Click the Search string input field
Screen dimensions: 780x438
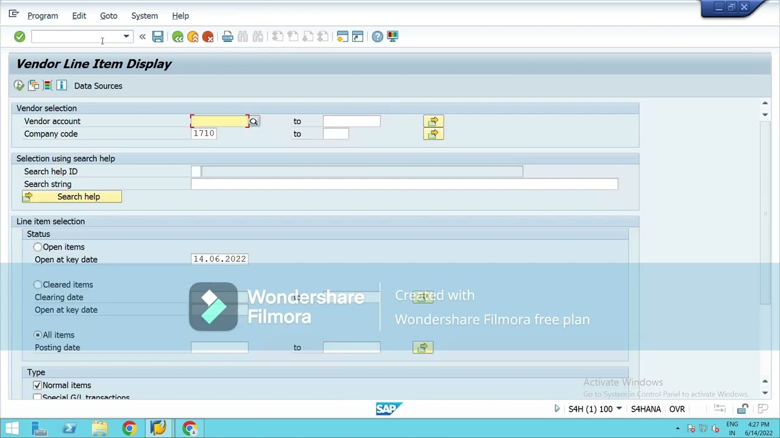tap(404, 184)
